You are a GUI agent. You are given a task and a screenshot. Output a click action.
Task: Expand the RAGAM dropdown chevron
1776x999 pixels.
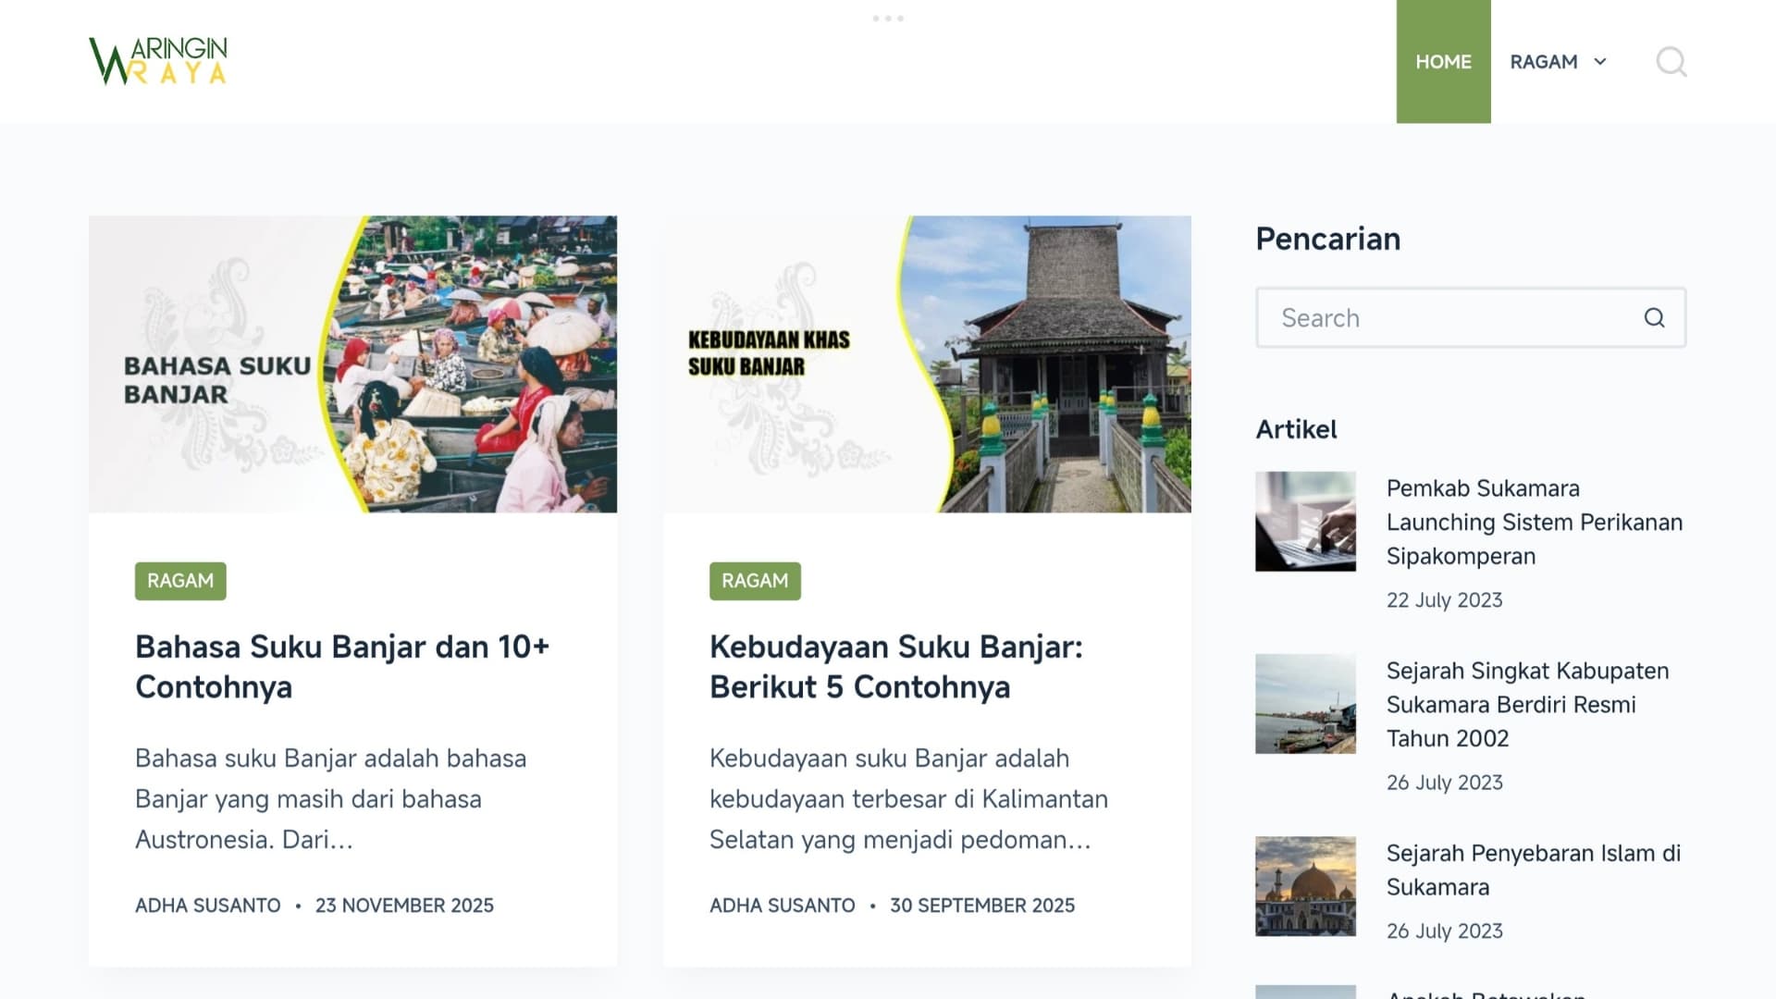(1600, 62)
